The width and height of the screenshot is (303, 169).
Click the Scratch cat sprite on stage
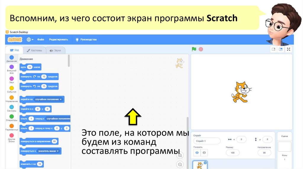pos(241,92)
